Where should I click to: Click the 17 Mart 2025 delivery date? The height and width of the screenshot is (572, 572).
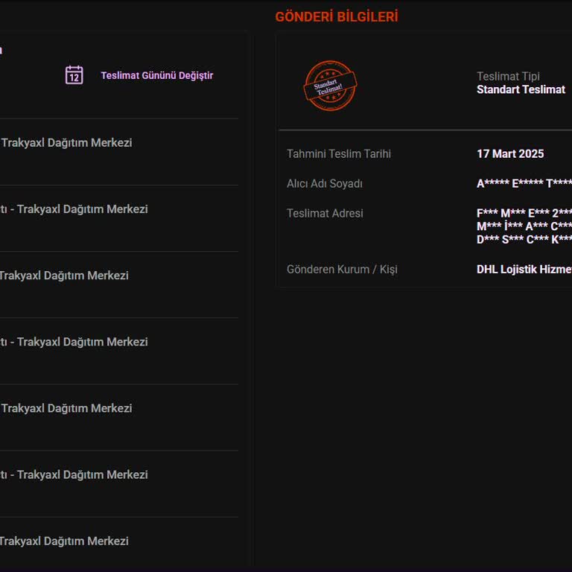510,154
